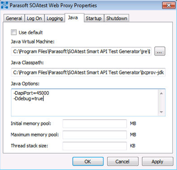Enable the Use default checkbox
177x170 pixels.
tap(13, 32)
